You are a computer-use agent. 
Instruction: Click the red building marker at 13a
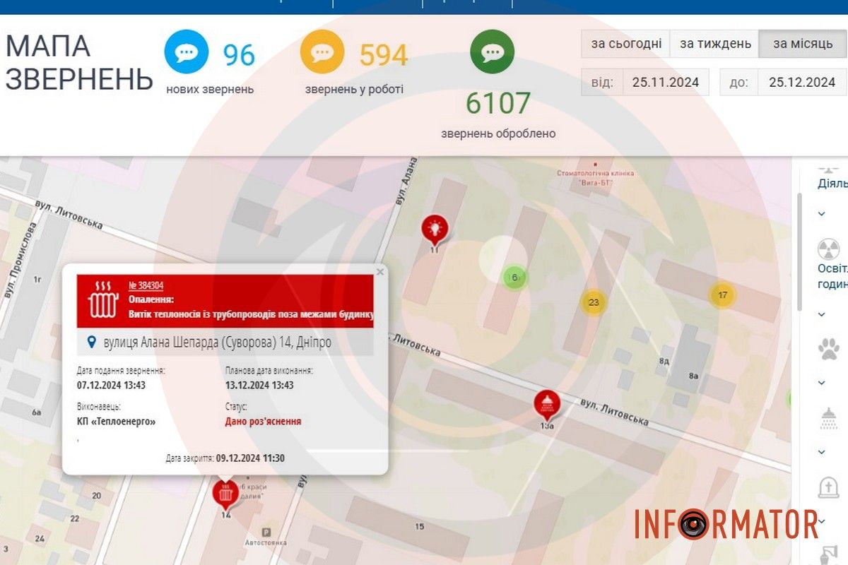coord(547,404)
